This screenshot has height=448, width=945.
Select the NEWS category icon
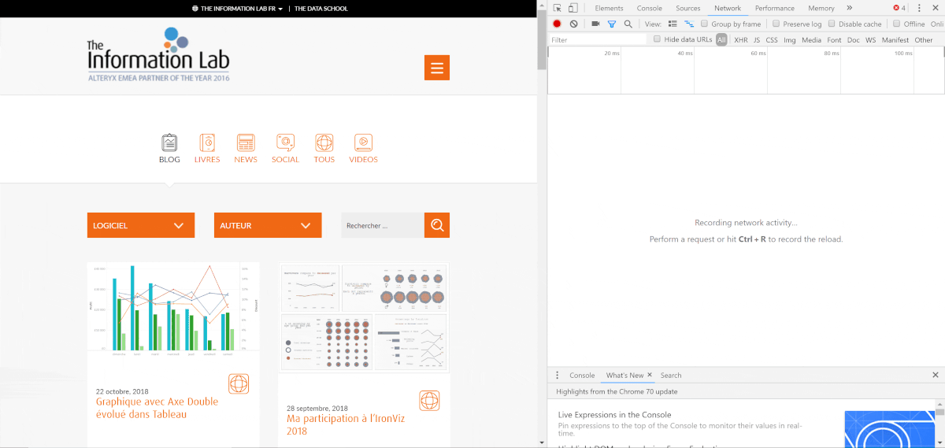coord(246,143)
